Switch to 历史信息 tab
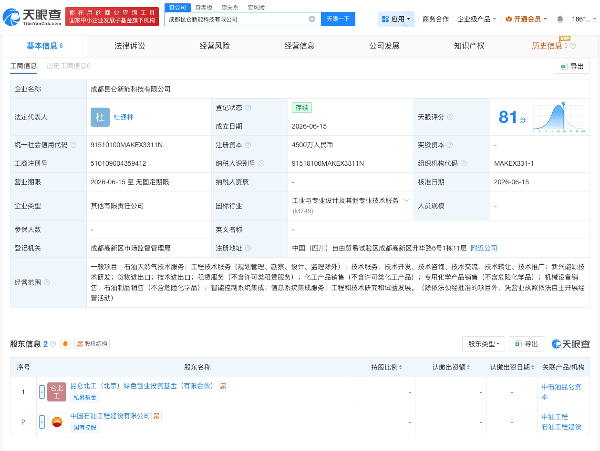600x451 pixels. tap(547, 46)
